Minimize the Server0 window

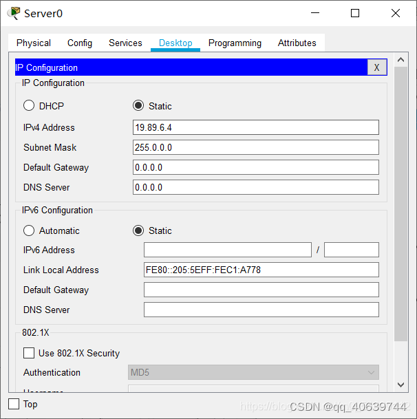(315, 13)
